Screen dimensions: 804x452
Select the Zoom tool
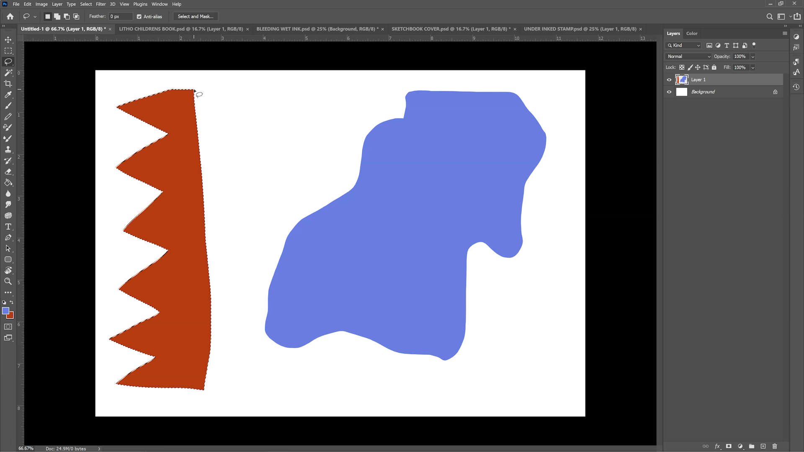click(x=8, y=281)
